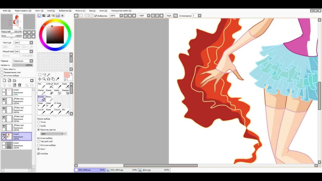This screenshot has width=322, height=181.
Task: Toggle Прикрепление слоя checkbox
Action: (x=2, y=72)
